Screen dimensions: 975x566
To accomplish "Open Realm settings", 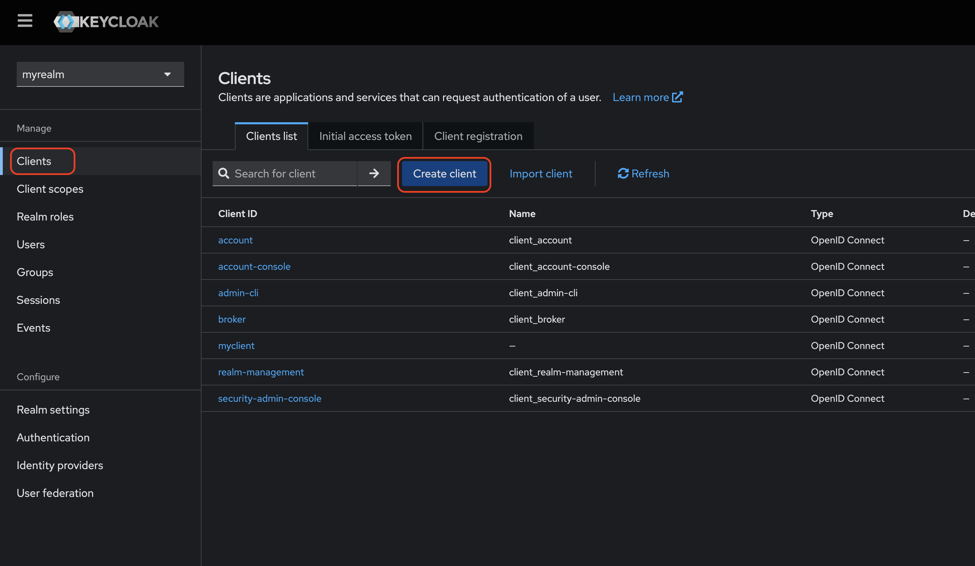I will pos(101,410).
